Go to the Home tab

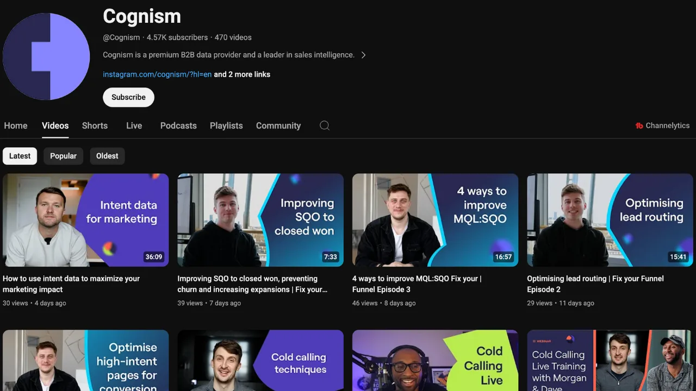click(x=16, y=125)
